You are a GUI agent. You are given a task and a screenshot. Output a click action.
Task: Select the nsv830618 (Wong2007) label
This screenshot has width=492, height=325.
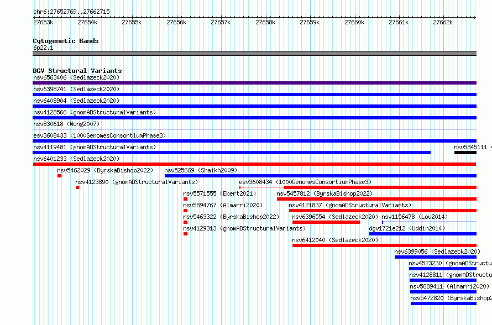[66, 124]
